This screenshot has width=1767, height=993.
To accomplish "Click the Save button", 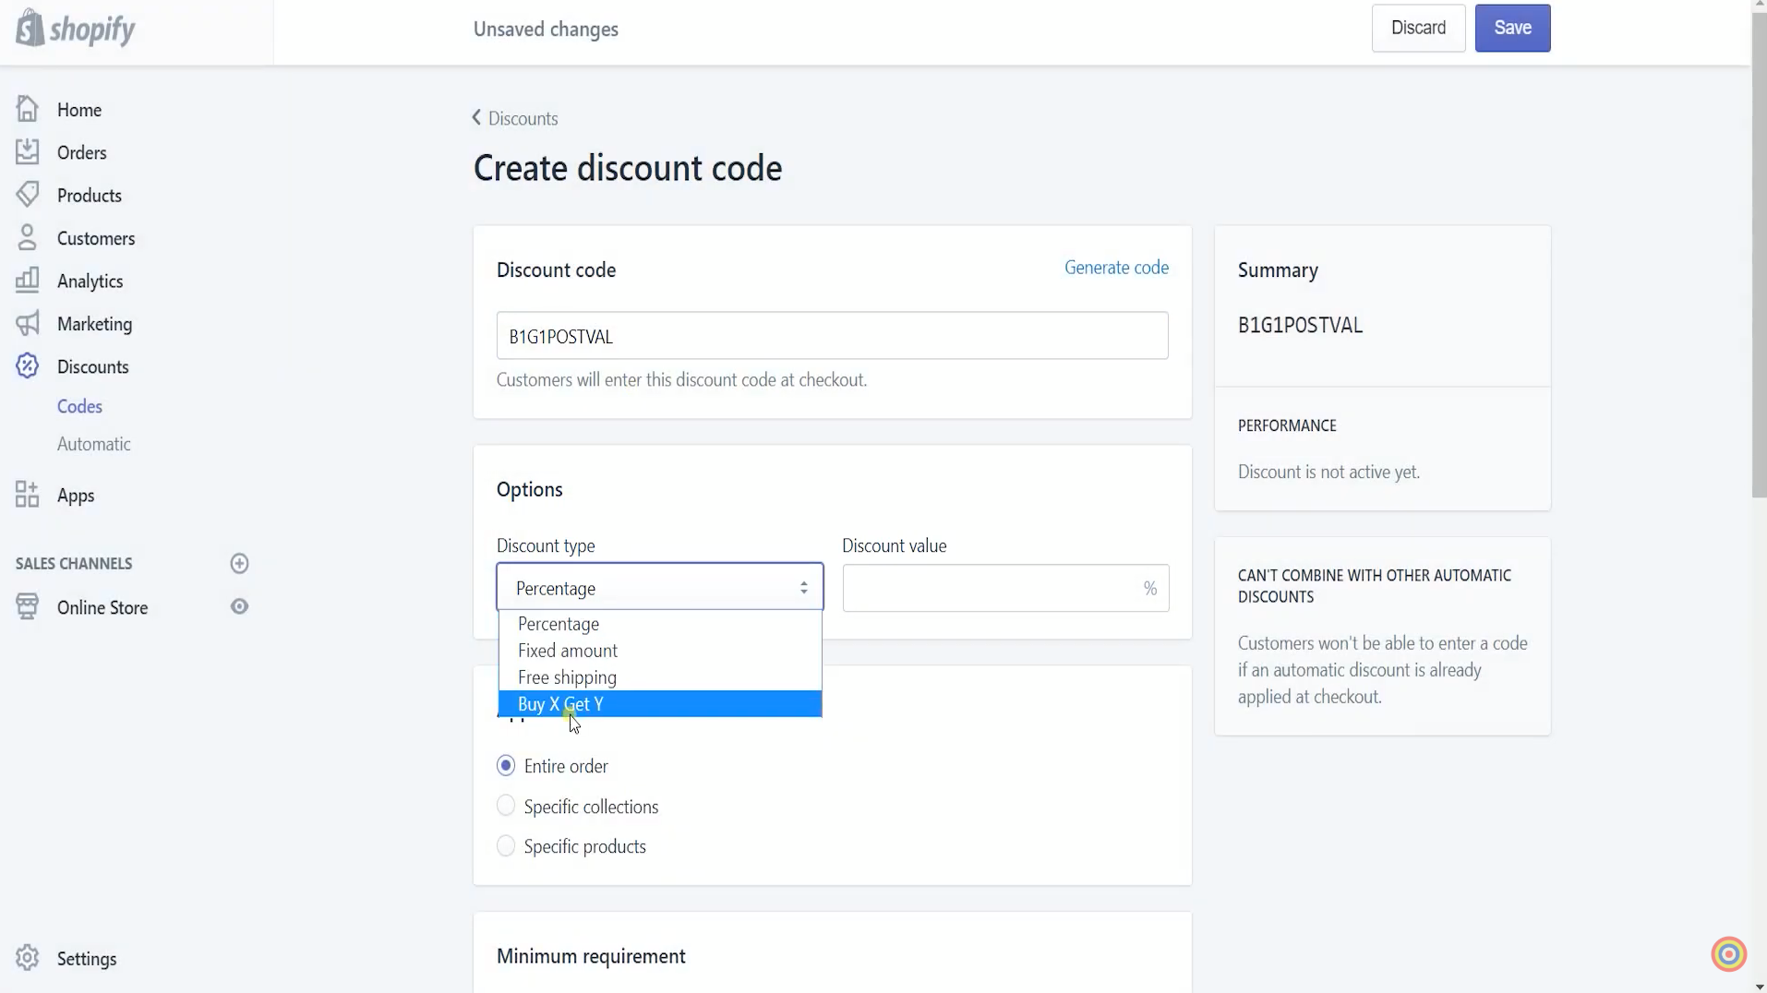I will [1512, 28].
